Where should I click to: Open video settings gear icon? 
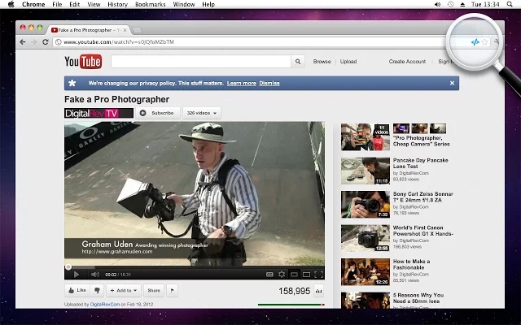click(282, 275)
